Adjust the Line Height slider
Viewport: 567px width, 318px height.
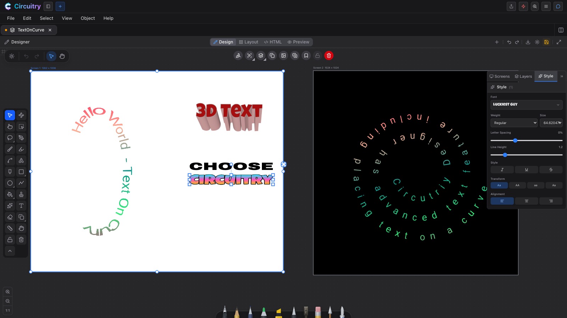(x=527, y=155)
